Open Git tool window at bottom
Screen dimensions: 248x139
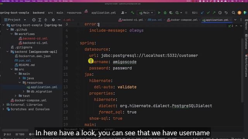pyautogui.click(x=7, y=134)
